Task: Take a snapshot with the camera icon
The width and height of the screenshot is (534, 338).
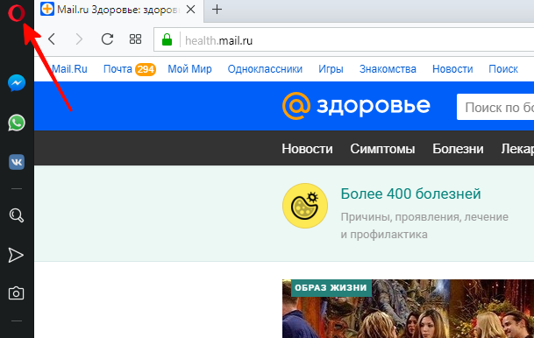Action: (x=16, y=293)
